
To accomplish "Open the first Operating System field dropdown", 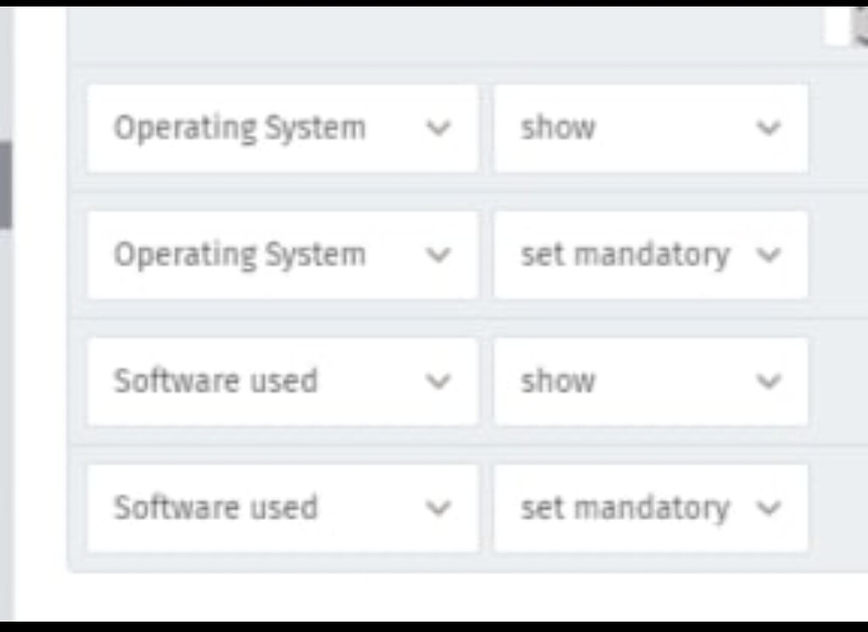I will (281, 127).
